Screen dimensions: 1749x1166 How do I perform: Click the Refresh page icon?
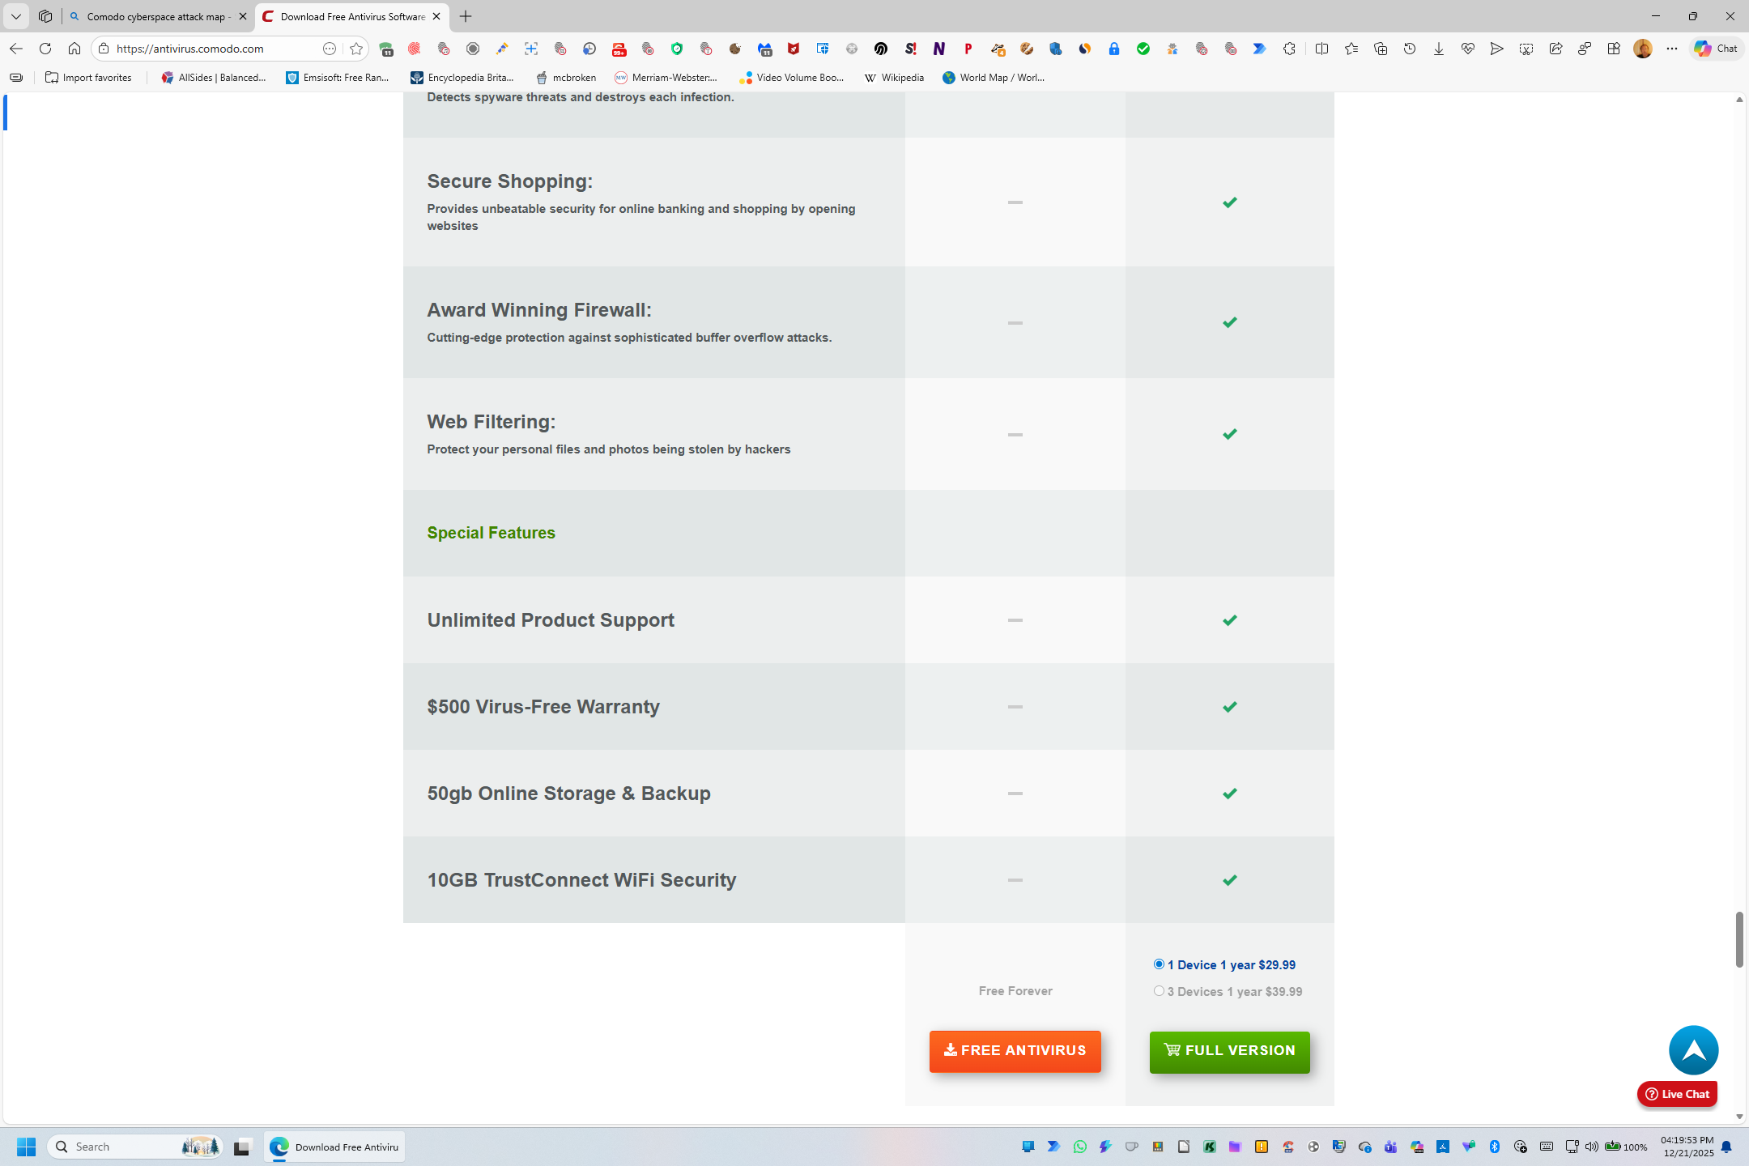[45, 49]
